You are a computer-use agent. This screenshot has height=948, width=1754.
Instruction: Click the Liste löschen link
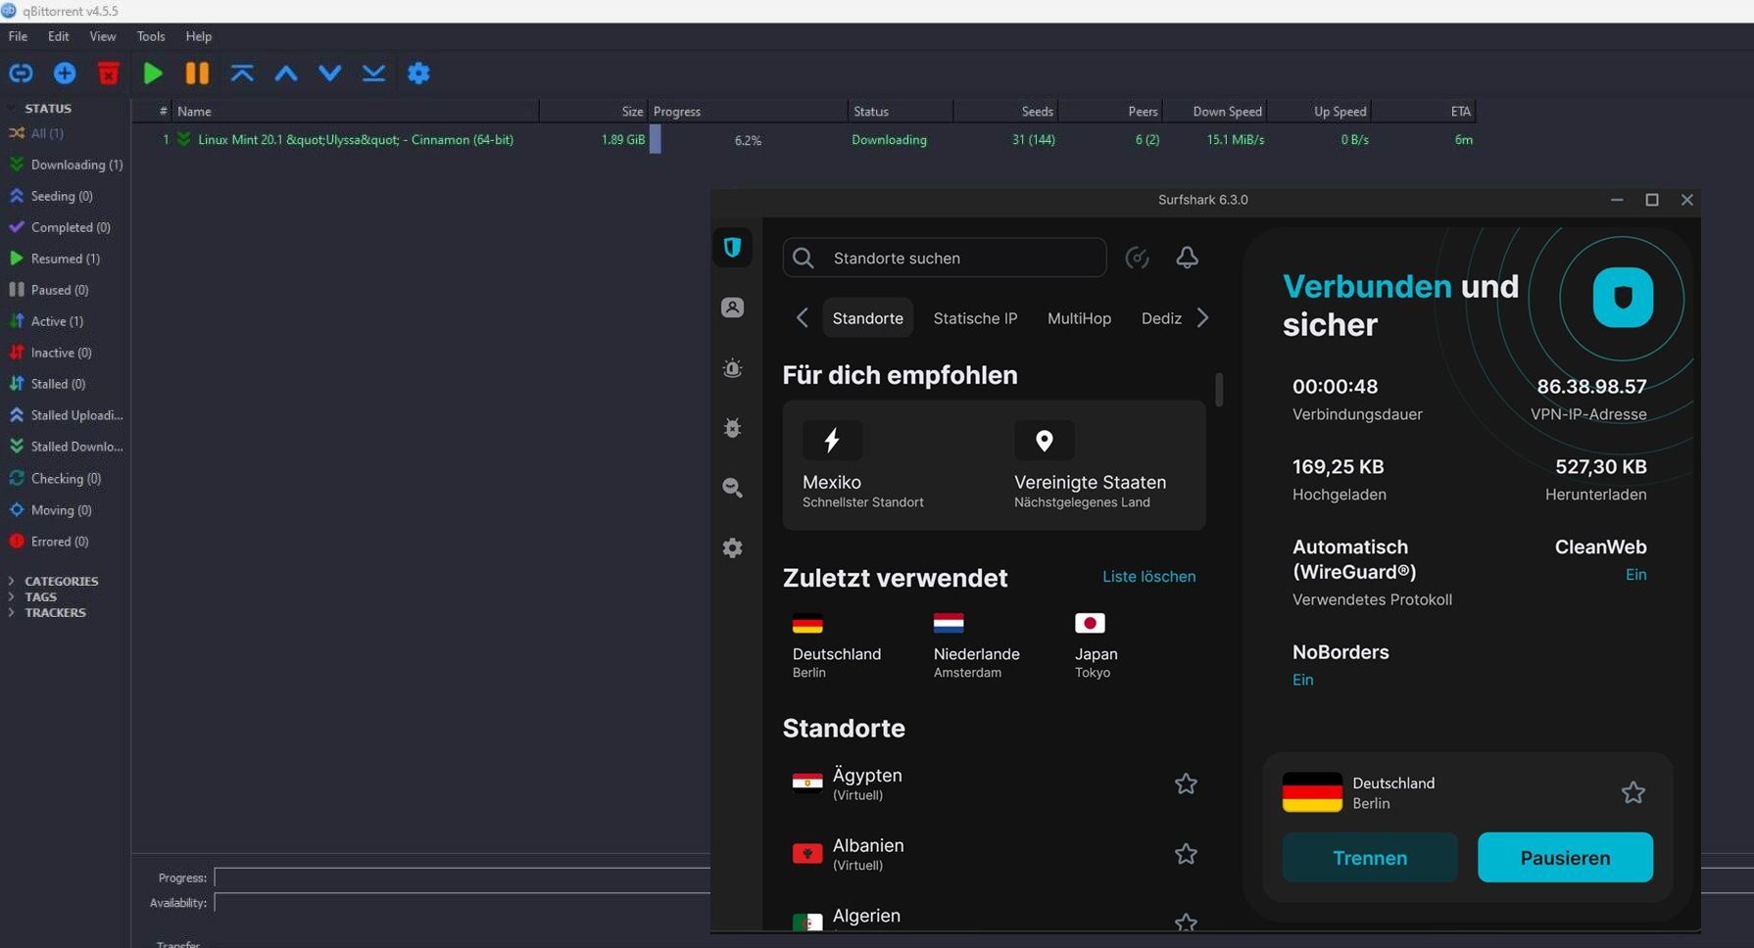[1148, 576]
